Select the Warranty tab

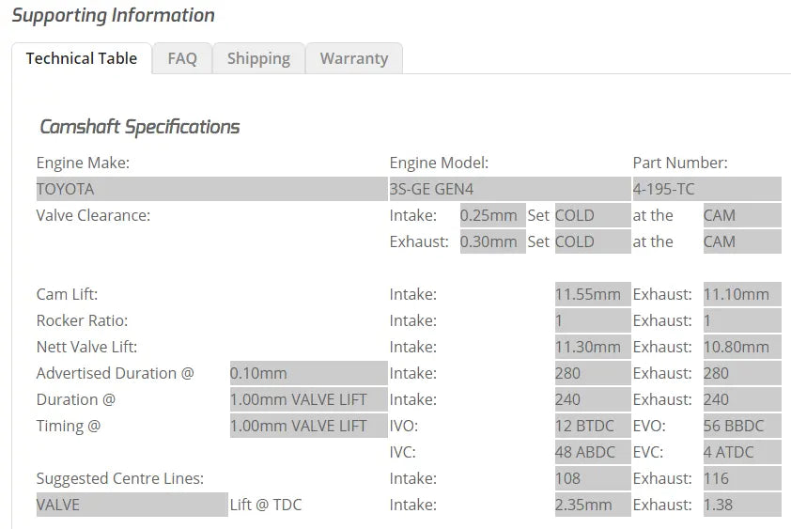click(x=354, y=58)
